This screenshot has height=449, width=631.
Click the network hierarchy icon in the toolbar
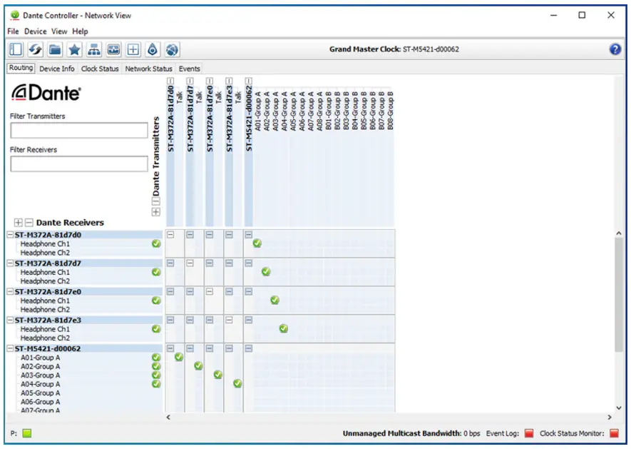(x=94, y=50)
